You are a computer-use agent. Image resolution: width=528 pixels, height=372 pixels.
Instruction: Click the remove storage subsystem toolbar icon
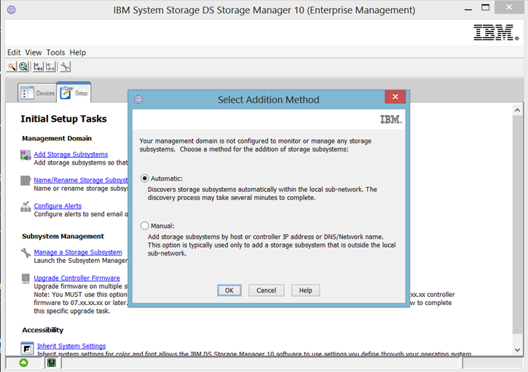pyautogui.click(x=50, y=67)
